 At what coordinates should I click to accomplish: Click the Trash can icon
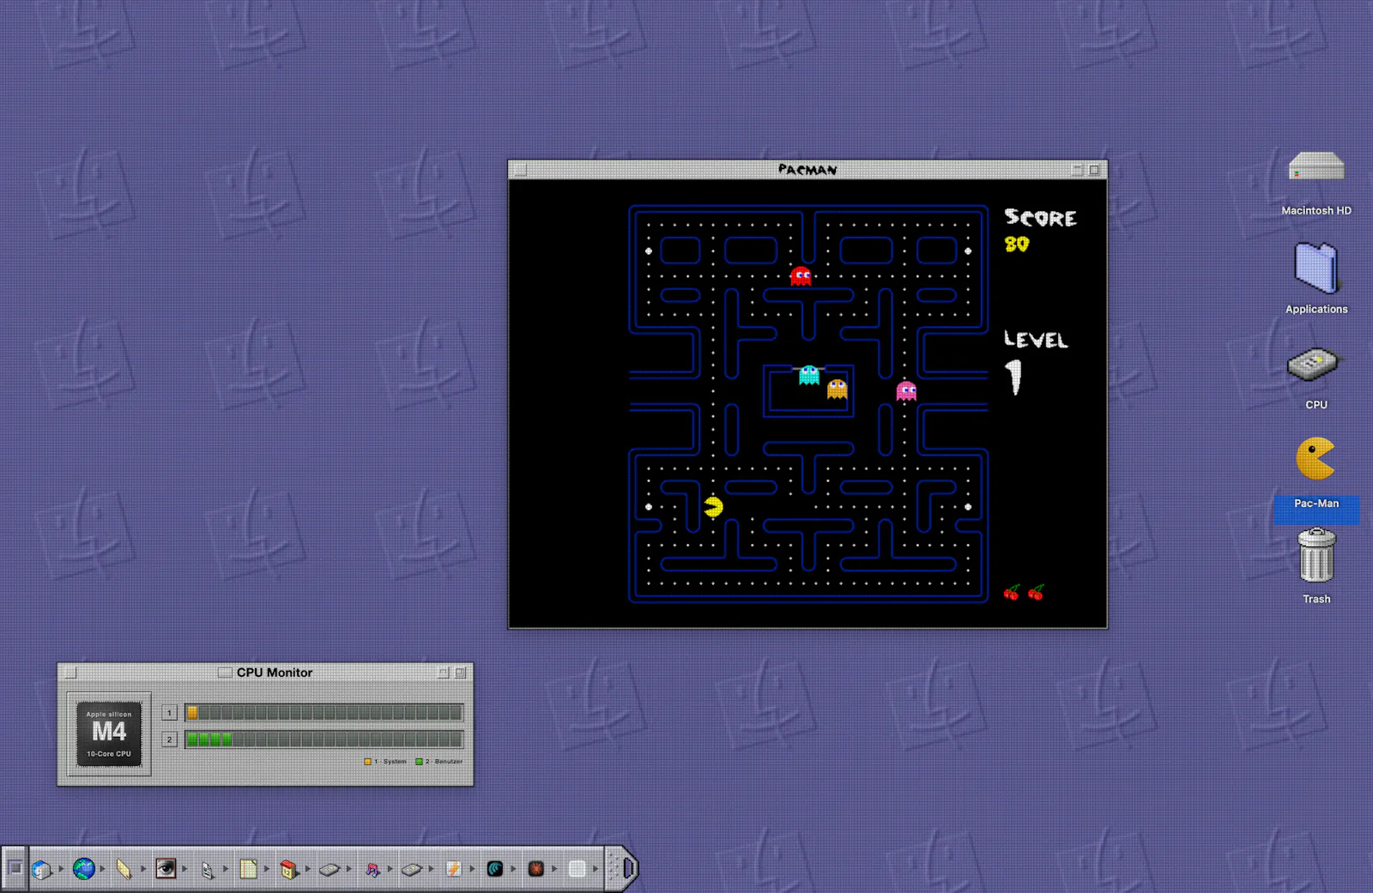pyautogui.click(x=1316, y=556)
